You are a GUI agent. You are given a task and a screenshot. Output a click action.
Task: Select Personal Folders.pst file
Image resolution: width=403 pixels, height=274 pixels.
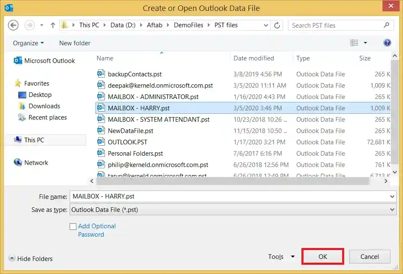pyautogui.click(x=135, y=153)
